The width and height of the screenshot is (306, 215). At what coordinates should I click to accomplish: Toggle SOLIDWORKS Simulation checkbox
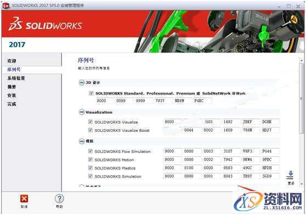[90, 176]
